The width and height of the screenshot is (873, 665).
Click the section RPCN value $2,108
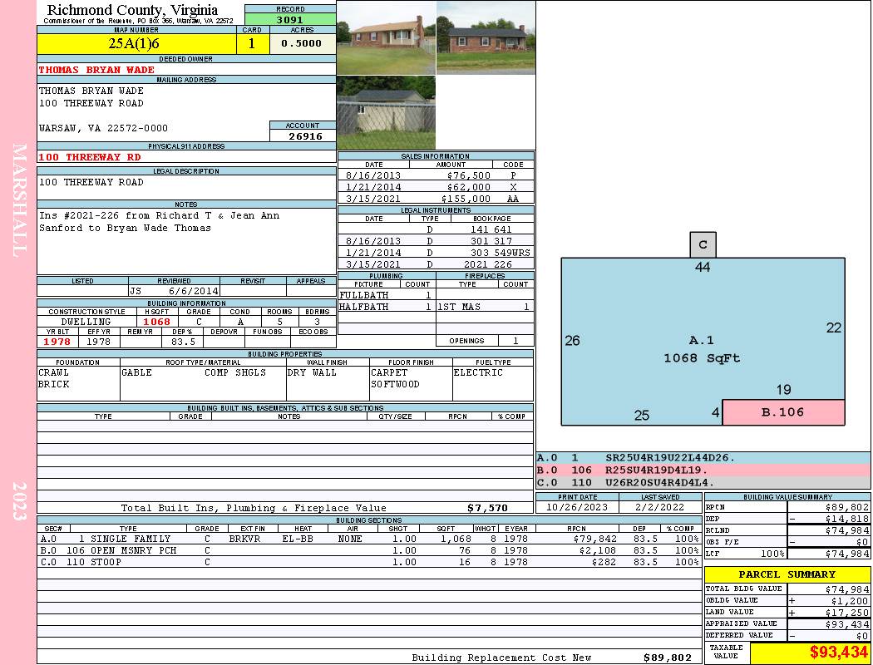[599, 550]
